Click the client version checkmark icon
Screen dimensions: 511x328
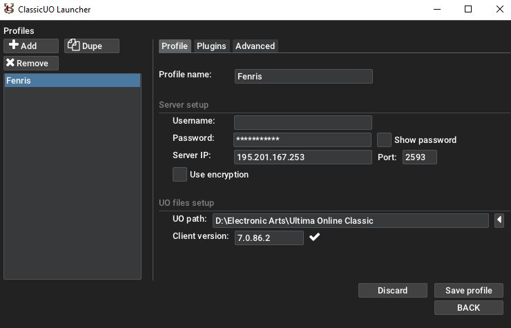pyautogui.click(x=314, y=238)
